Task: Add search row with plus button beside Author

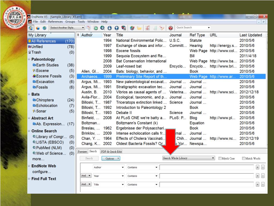Action: point(257,167)
